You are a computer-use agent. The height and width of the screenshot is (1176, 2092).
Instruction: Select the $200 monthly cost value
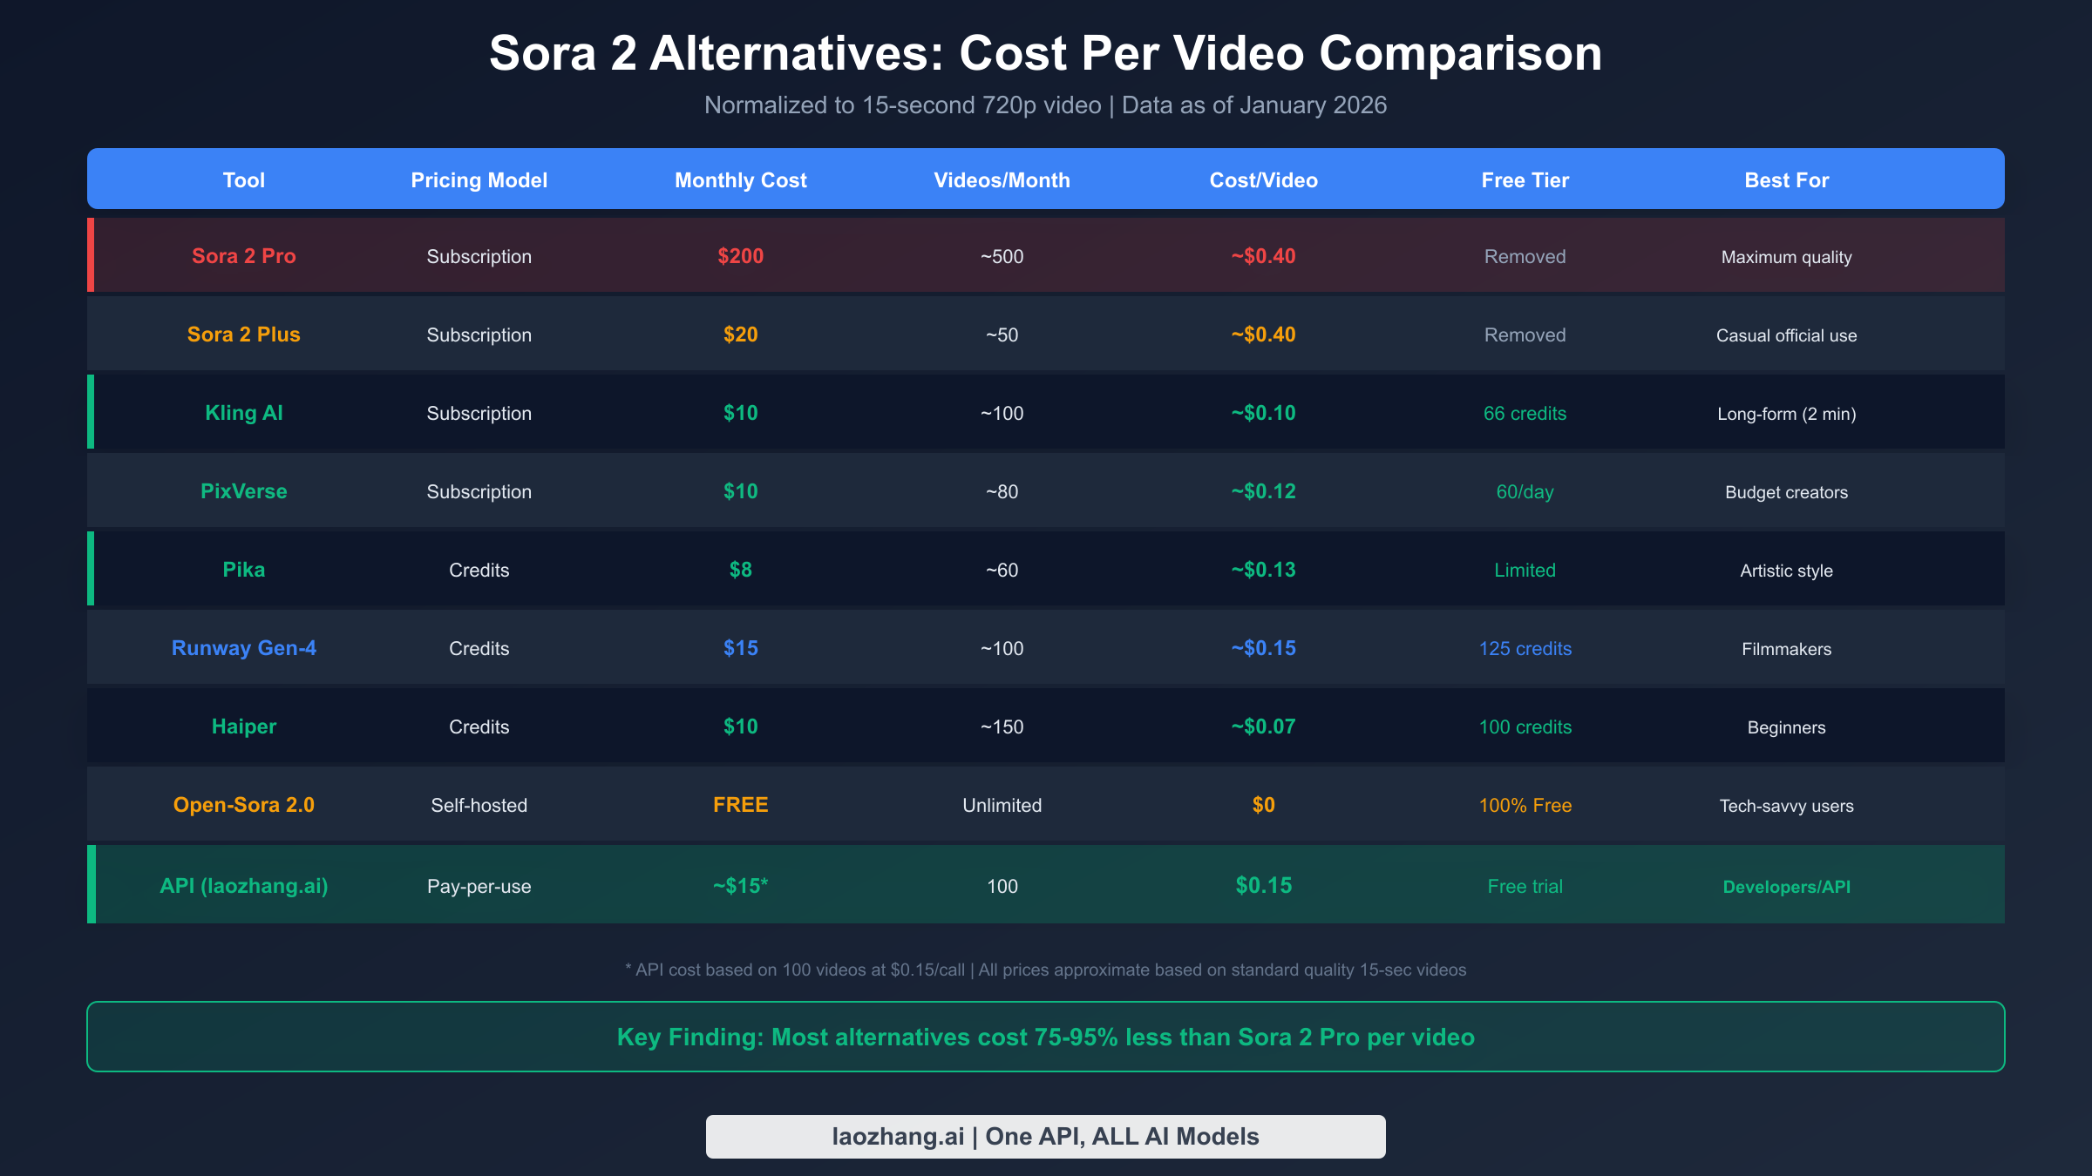point(740,255)
